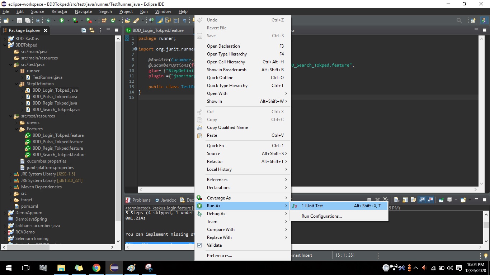Open the Refactor menu in menu bar
This screenshot has height=275, width=490.
pyautogui.click(x=60, y=11)
